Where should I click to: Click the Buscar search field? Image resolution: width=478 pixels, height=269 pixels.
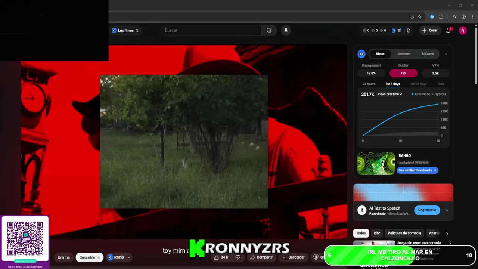tap(211, 30)
